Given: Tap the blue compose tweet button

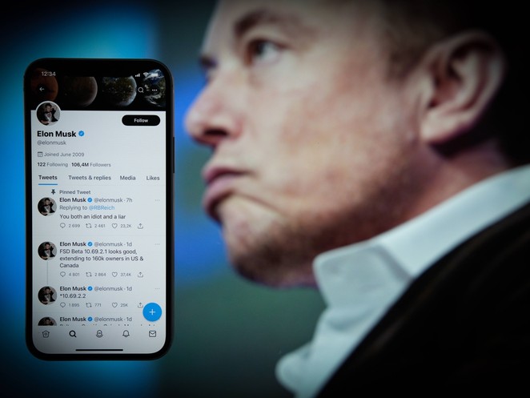Looking at the screenshot, I should pos(152,312).
